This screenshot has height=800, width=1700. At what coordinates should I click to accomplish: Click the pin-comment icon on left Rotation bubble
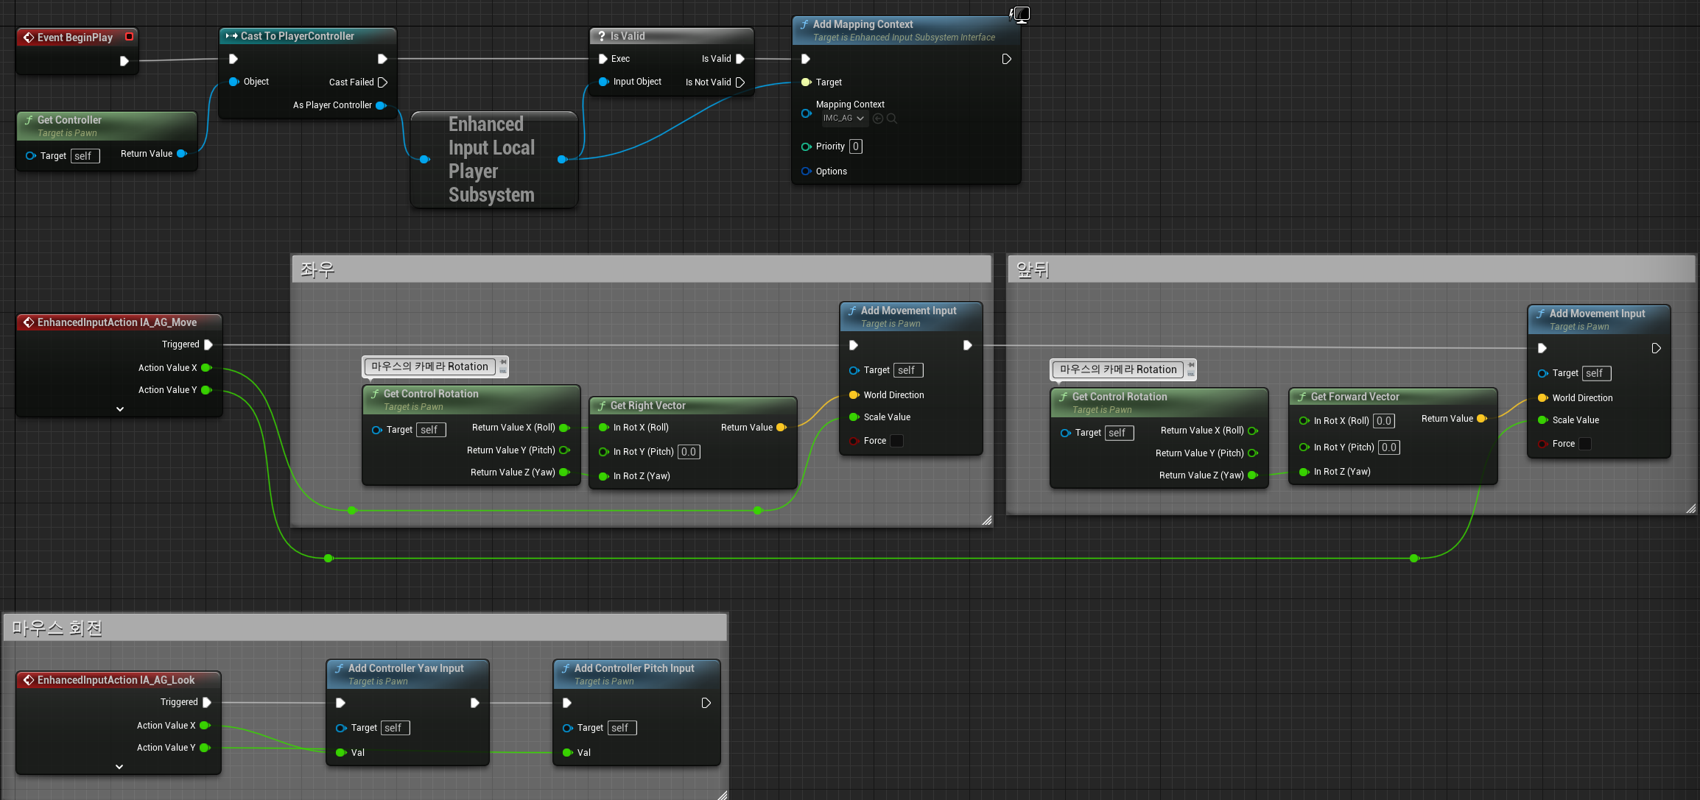coord(503,362)
